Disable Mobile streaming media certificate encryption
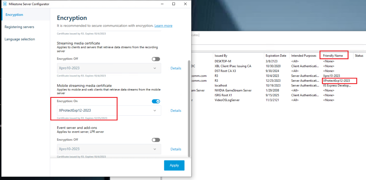 [156, 101]
